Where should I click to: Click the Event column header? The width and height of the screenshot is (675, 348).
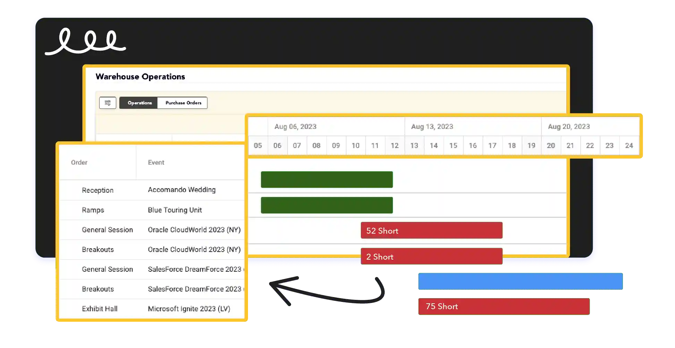coord(156,163)
